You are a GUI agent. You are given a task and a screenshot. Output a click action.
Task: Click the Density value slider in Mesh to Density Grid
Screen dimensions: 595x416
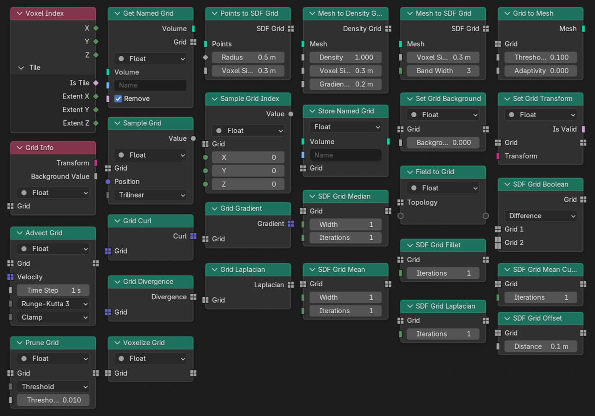pos(345,57)
